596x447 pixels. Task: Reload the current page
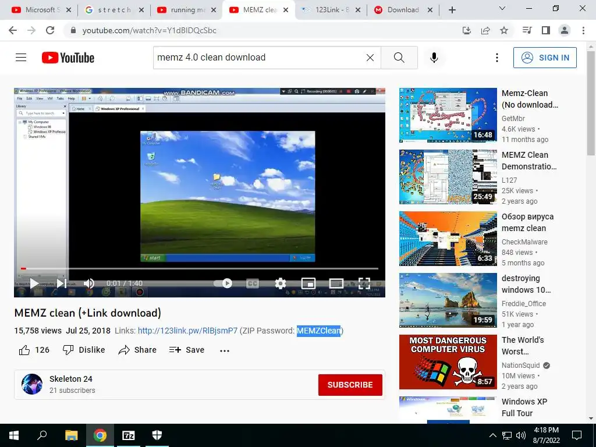pos(50,30)
